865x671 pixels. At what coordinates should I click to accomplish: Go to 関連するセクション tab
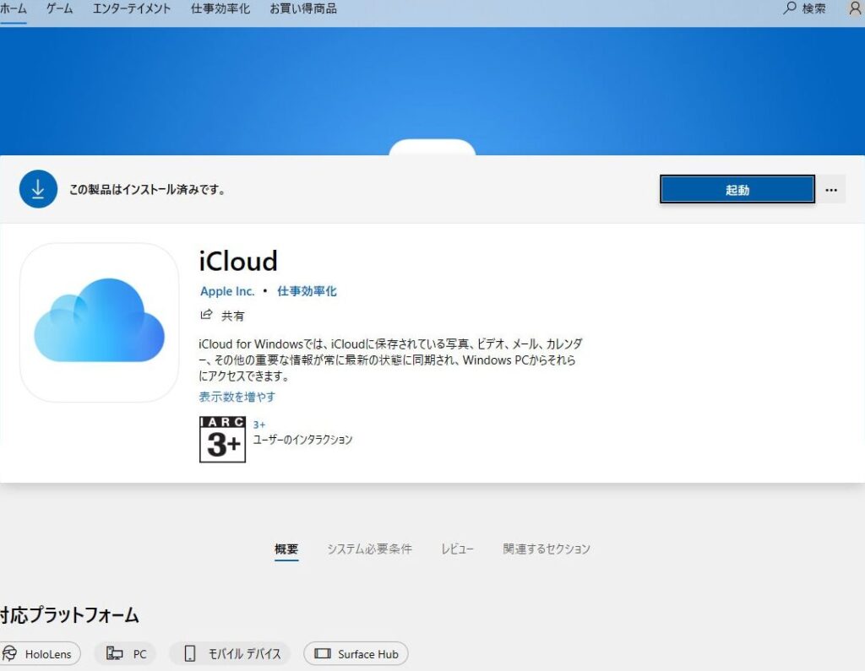547,549
